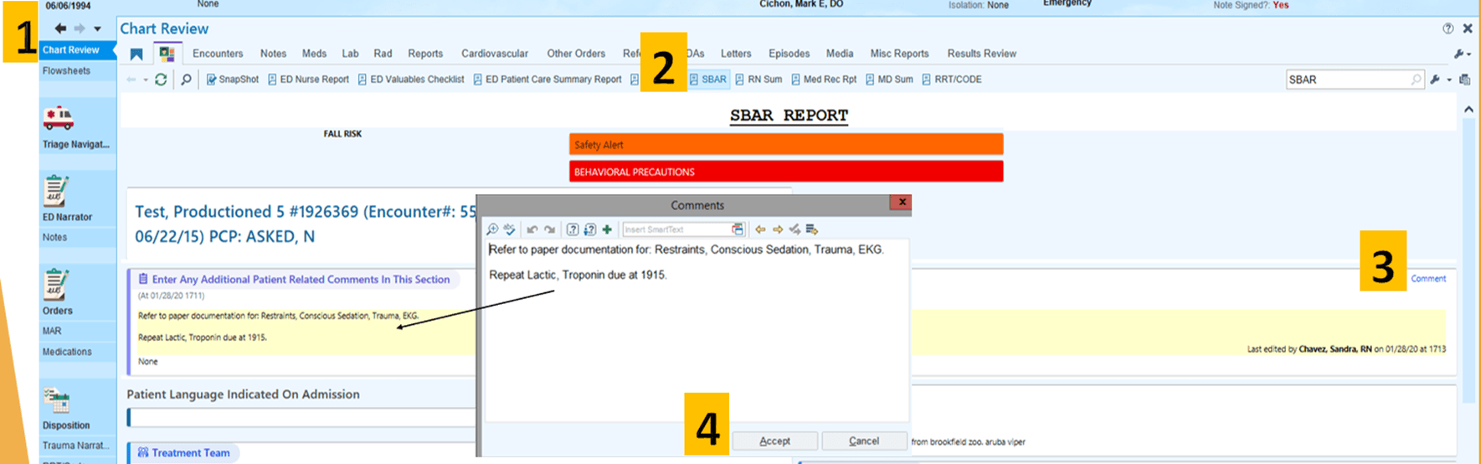
Task: Redo edit in Comments dialog
Action: coord(549,229)
